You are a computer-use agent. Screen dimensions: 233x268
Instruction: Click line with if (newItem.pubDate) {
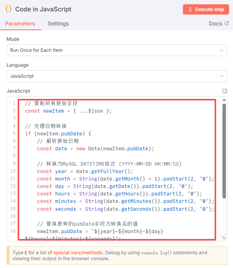pos(58,134)
